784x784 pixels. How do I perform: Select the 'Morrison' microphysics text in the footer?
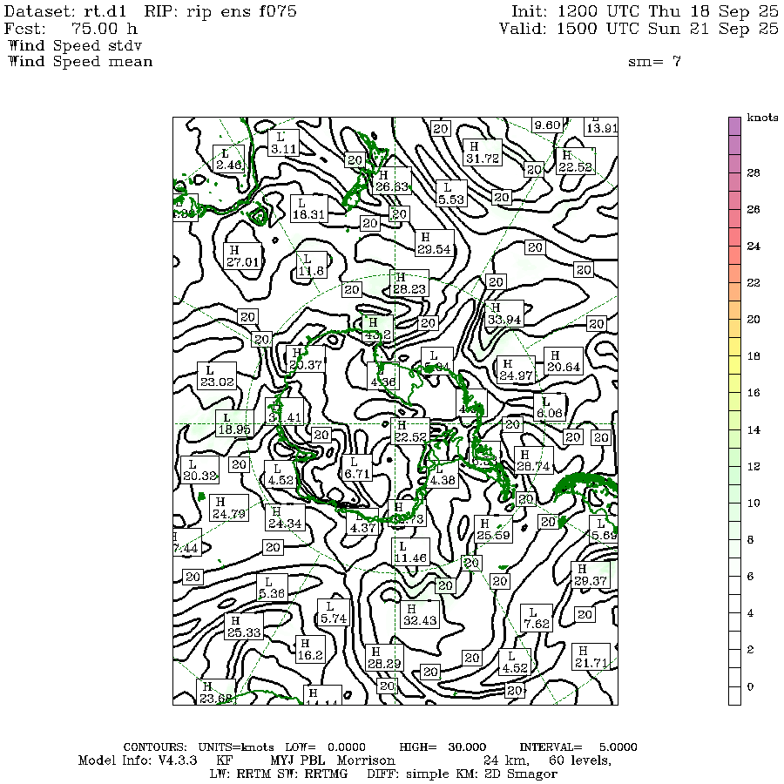[366, 760]
